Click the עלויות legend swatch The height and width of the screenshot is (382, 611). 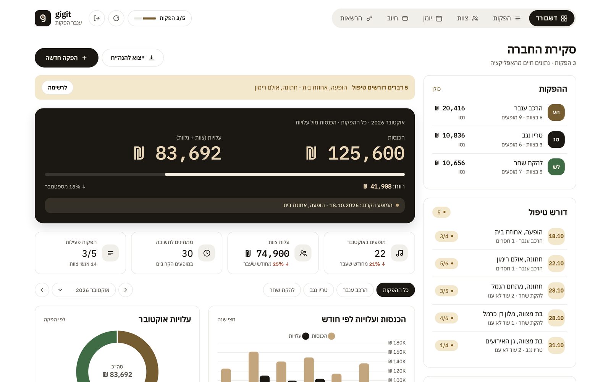pos(305,336)
